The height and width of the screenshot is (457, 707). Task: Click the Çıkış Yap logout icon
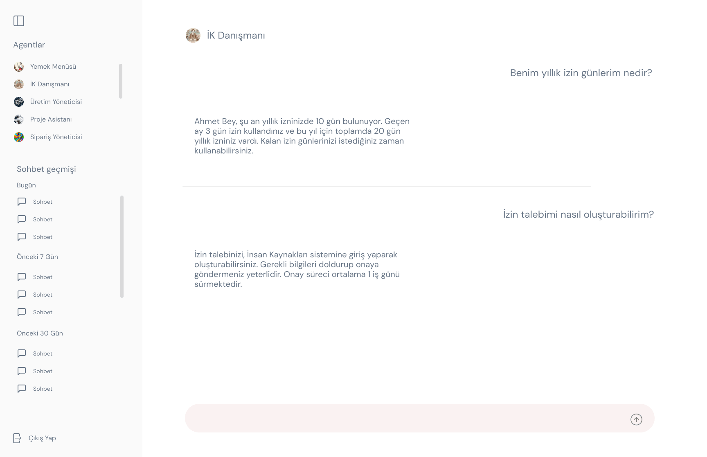(17, 438)
